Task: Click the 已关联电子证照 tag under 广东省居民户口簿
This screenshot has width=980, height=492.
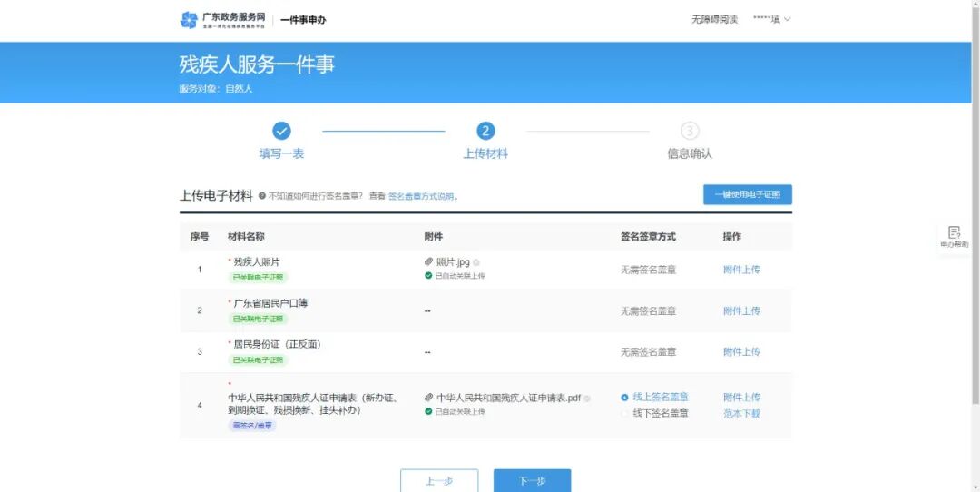Action: tap(258, 319)
